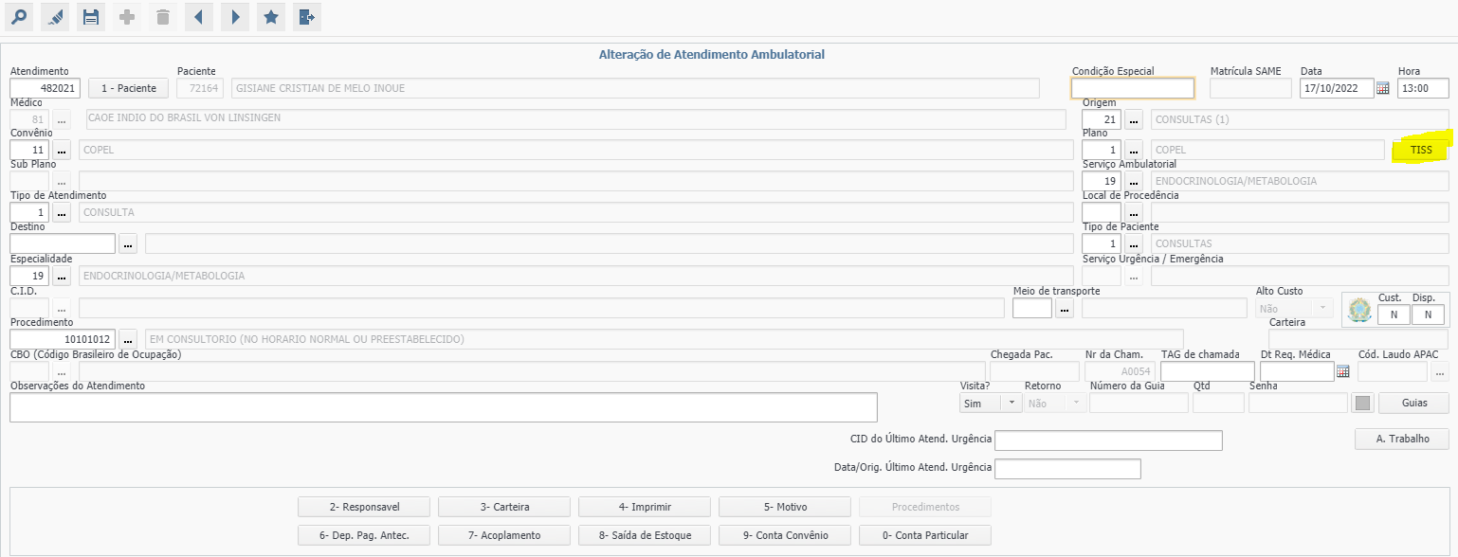Open Especialidade lookup ellipsis button
Viewport: 1458px width, 557px height.
[x=62, y=276]
